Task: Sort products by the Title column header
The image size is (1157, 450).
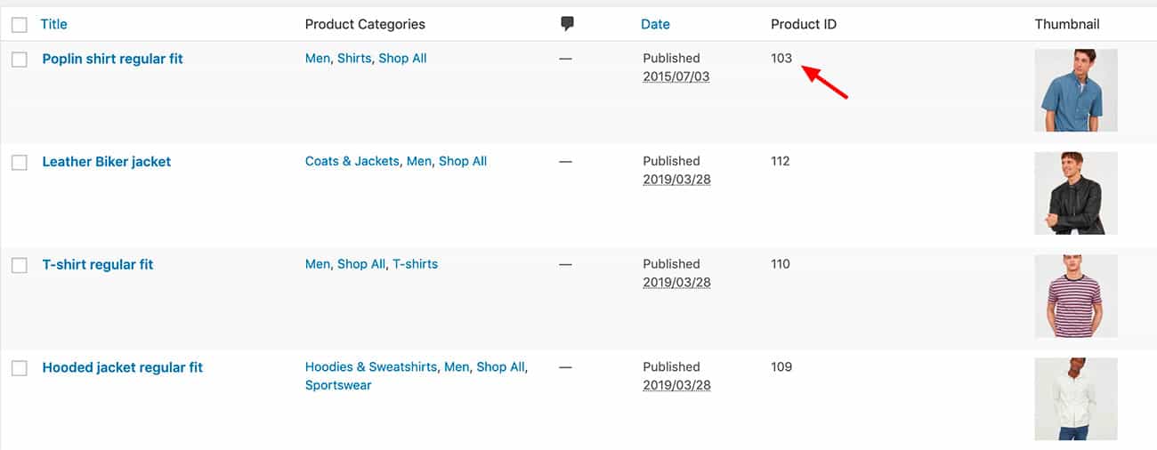Action: (x=54, y=24)
